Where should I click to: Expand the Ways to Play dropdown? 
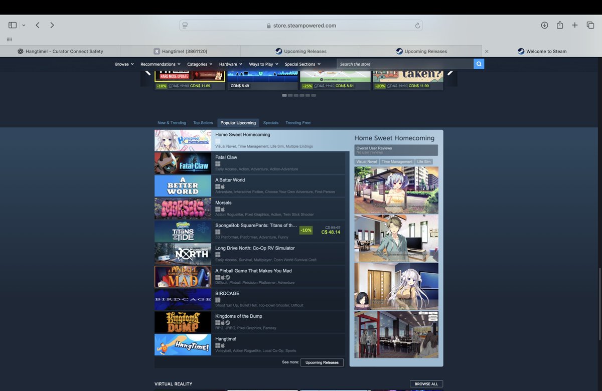tap(264, 64)
